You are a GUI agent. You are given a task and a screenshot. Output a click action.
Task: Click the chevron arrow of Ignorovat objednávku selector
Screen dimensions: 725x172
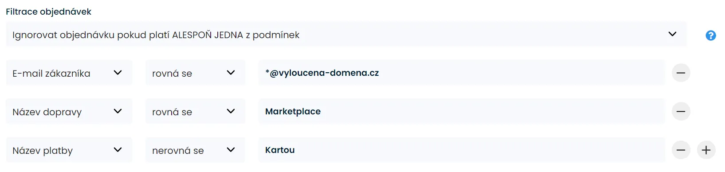coord(672,34)
